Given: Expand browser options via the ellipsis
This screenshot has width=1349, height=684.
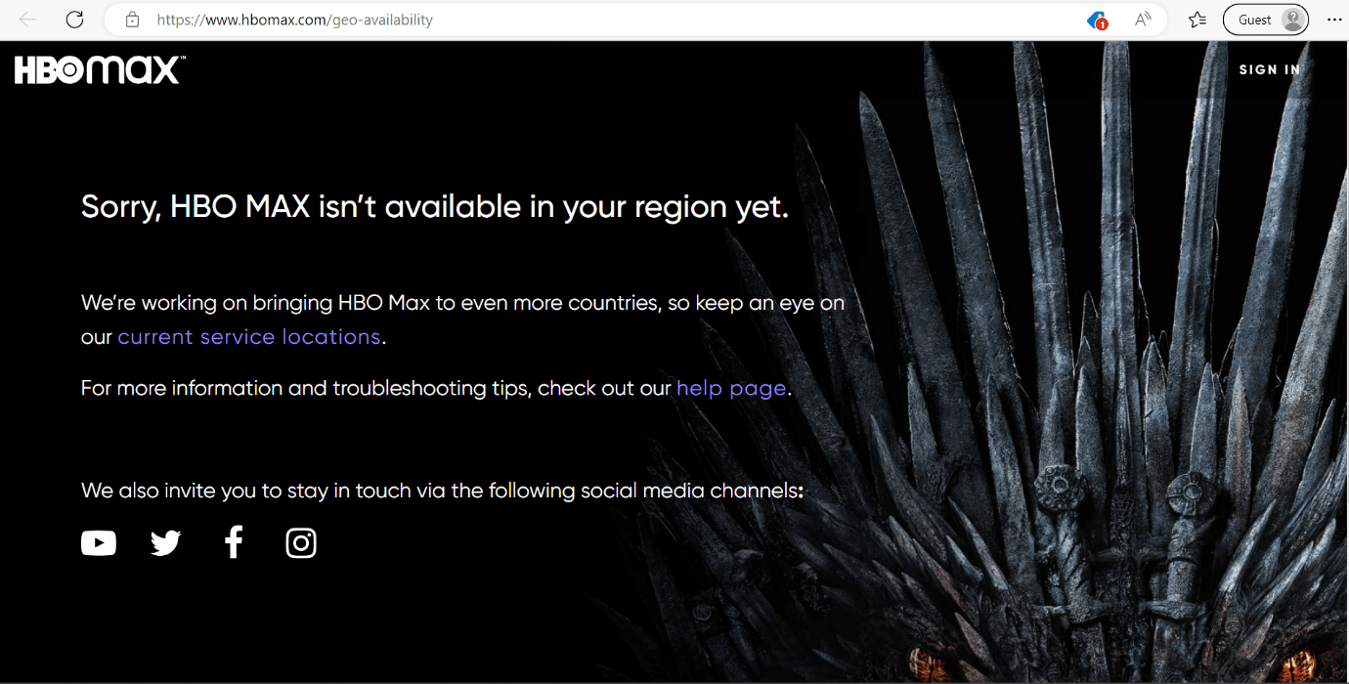Looking at the screenshot, I should click(1333, 20).
